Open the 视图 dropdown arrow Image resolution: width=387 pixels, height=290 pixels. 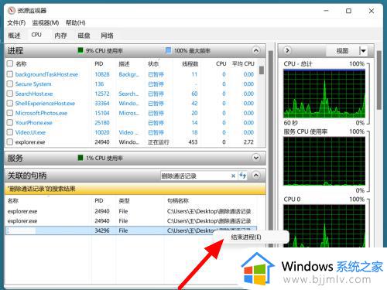coord(363,51)
